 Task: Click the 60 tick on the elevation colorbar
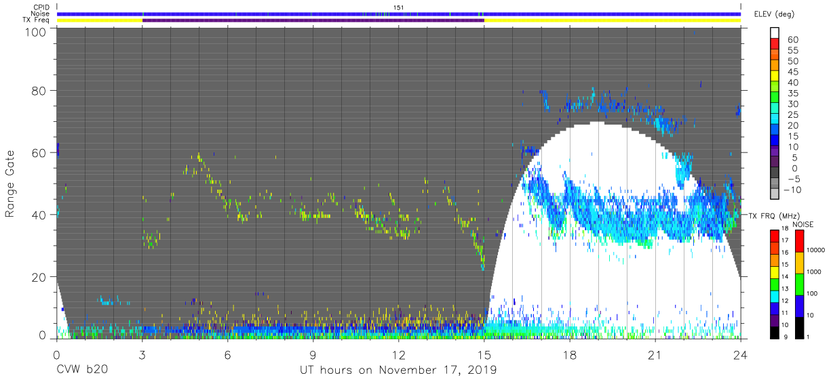pyautogui.click(x=794, y=40)
